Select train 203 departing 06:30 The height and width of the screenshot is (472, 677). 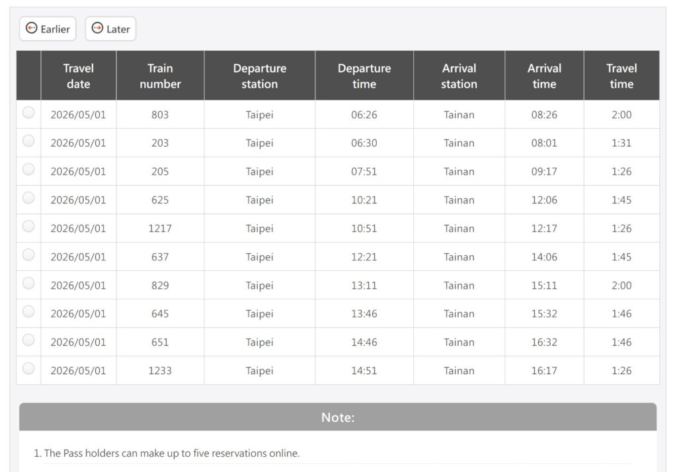click(28, 141)
